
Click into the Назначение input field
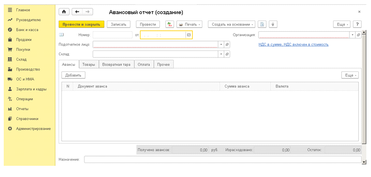point(223,160)
